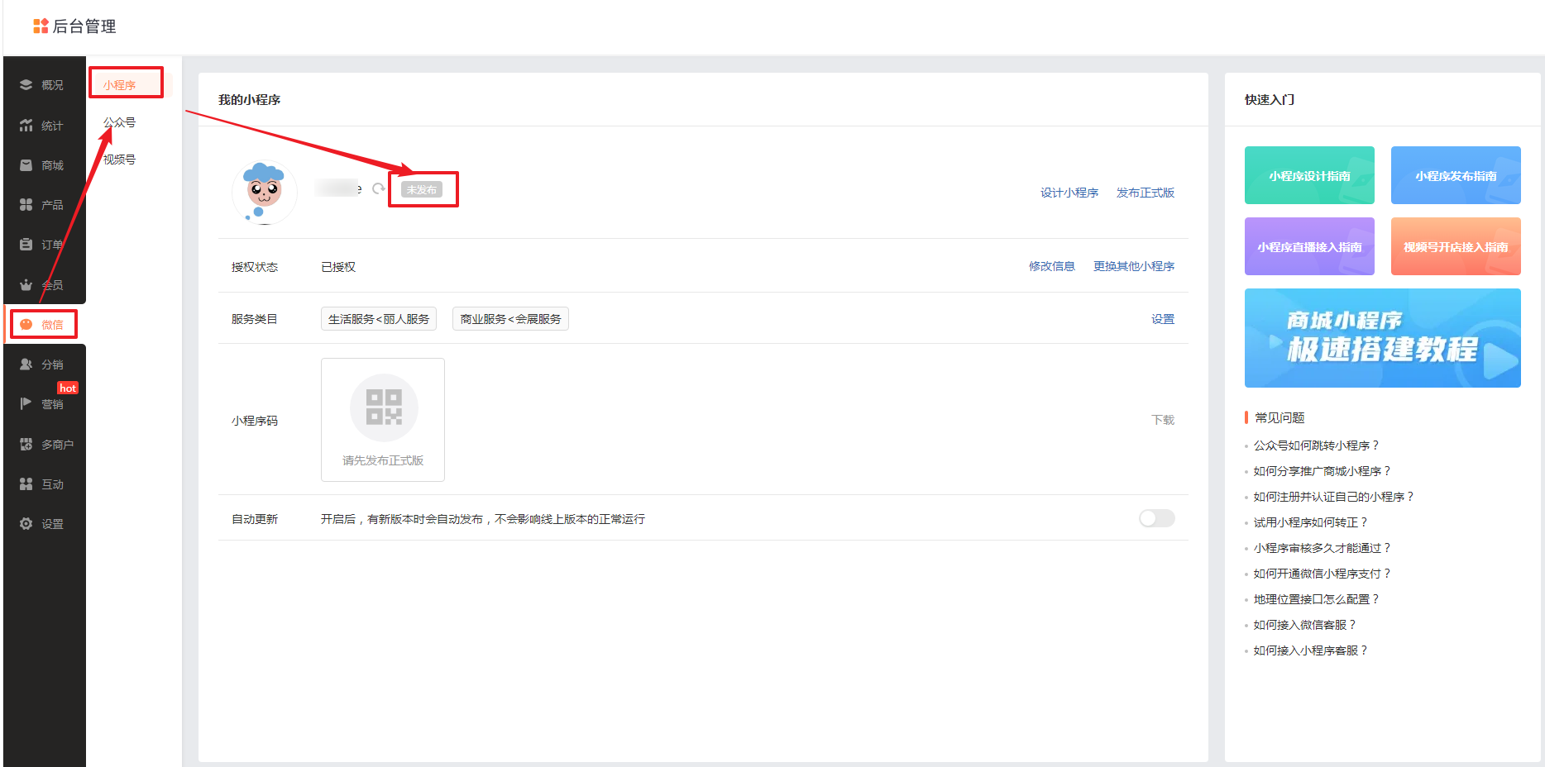Open 设置 link for service categories

pyautogui.click(x=1162, y=319)
